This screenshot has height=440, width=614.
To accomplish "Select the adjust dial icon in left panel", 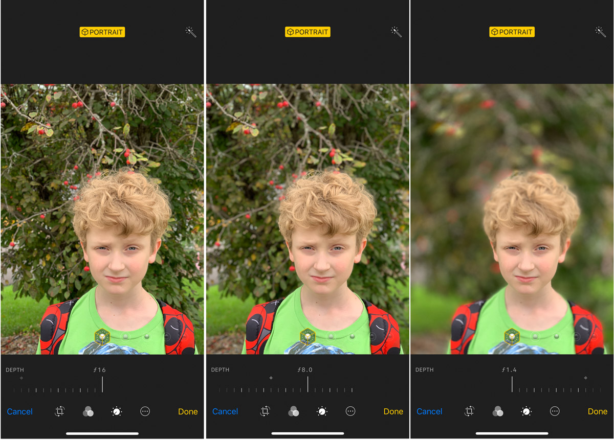I will tap(117, 411).
